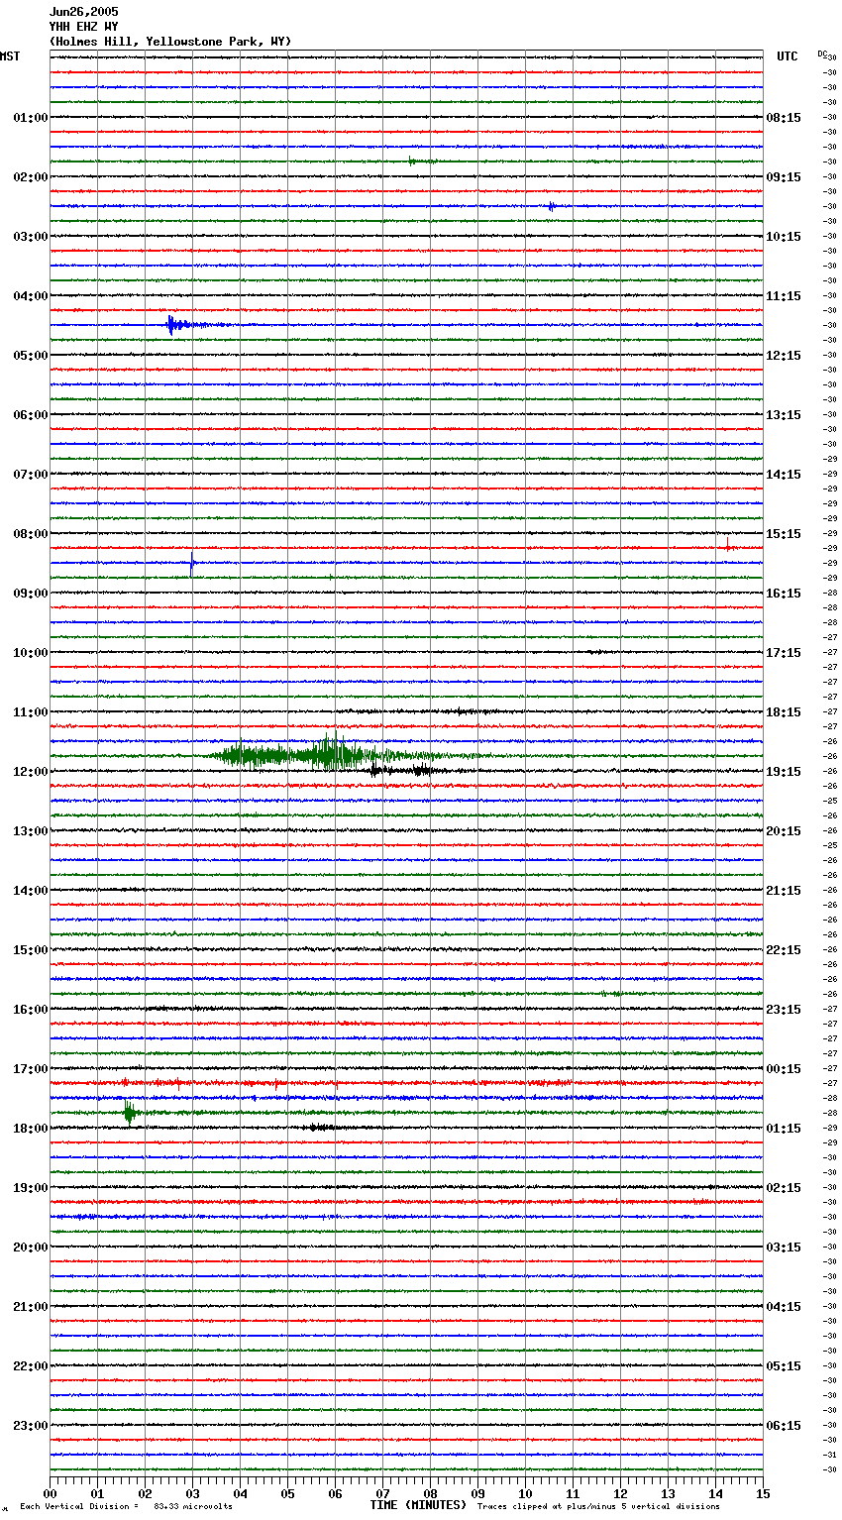Click the 18:15 UTC time label
The height and width of the screenshot is (1520, 842).
point(784,712)
